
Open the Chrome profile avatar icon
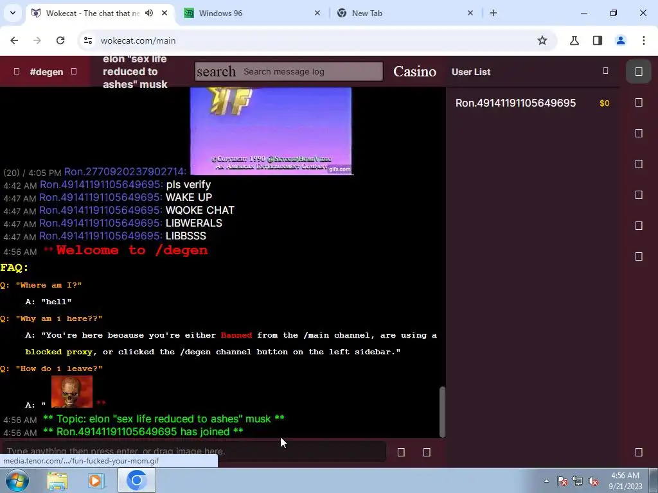coord(621,40)
